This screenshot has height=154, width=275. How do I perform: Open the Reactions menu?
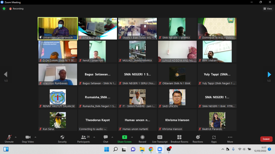click(198, 139)
